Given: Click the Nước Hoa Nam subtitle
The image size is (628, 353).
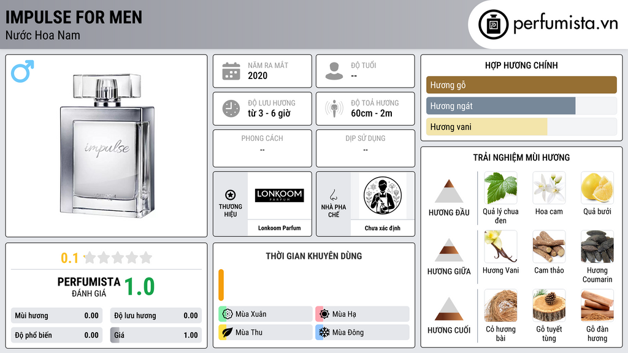Looking at the screenshot, I should point(43,35).
